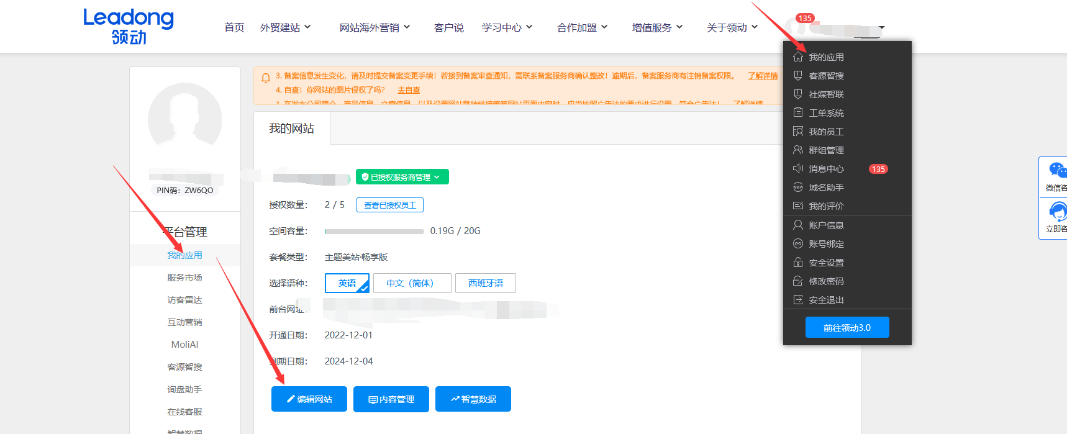1067x434 pixels.
Task: Click the 主题美站-畅享版 package text
Action: point(356,257)
